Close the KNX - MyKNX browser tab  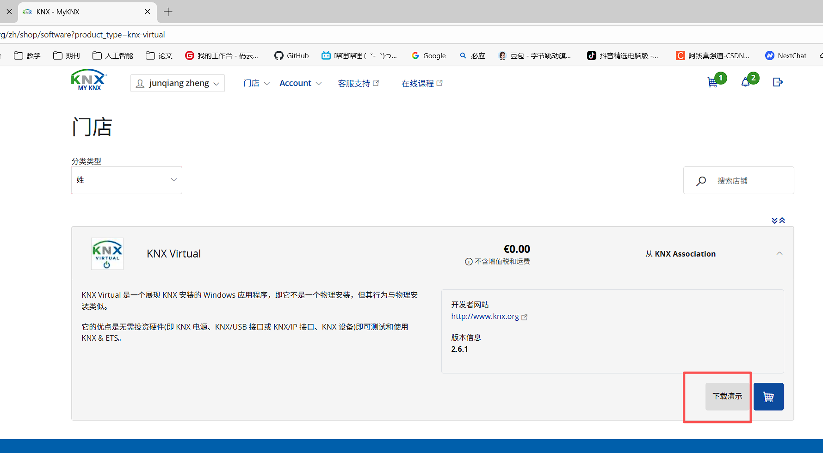(x=148, y=12)
